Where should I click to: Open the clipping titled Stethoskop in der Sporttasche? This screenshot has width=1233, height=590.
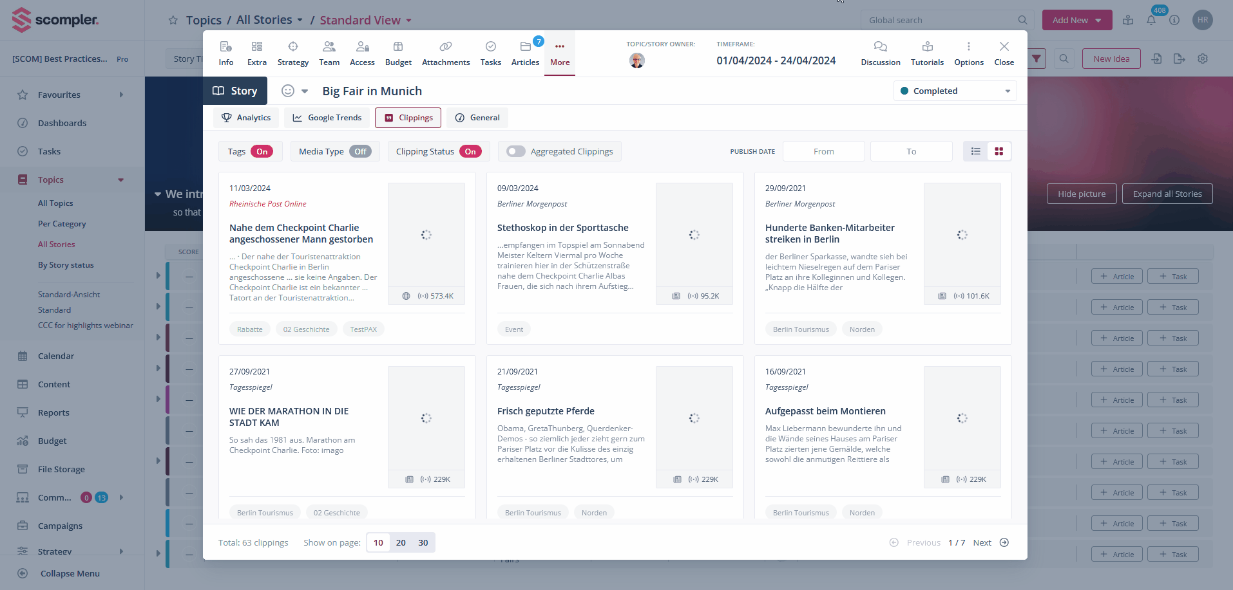562,228
